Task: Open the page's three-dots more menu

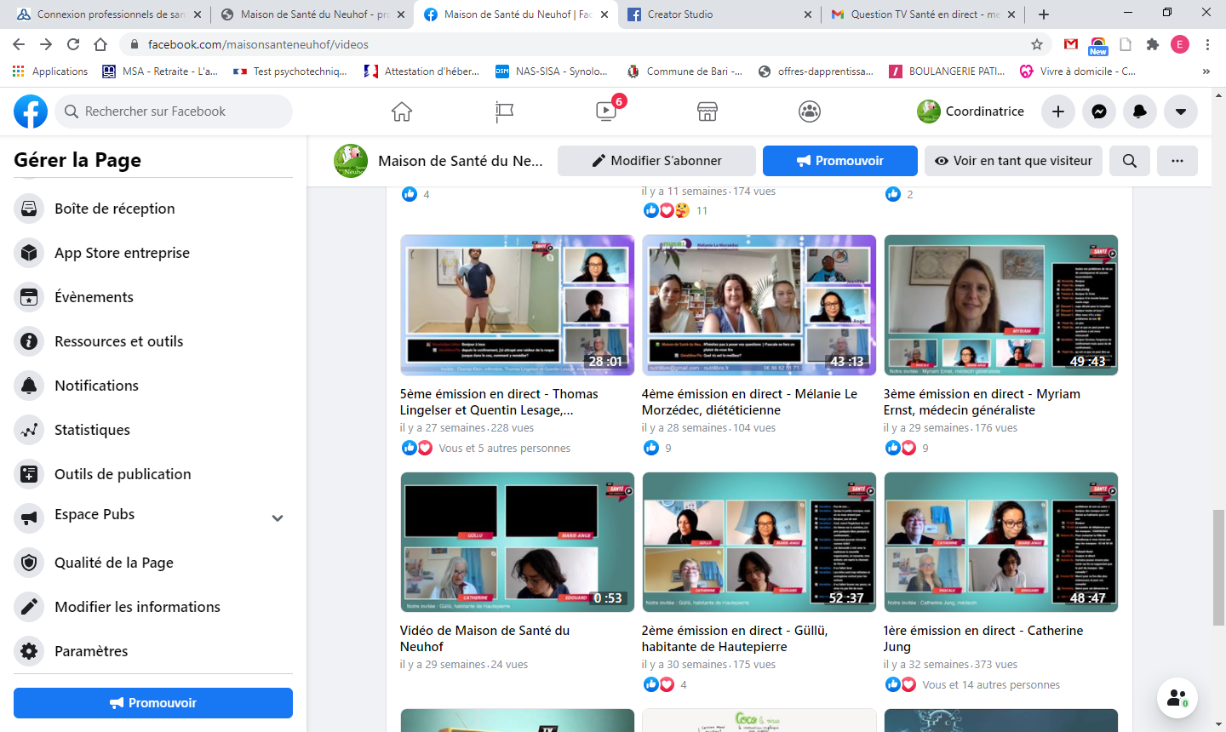Action: pos(1177,161)
